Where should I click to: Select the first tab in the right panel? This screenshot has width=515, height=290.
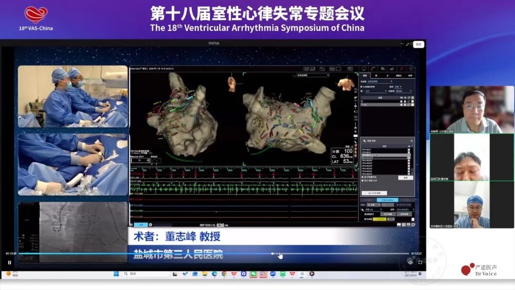pyautogui.click(x=365, y=75)
